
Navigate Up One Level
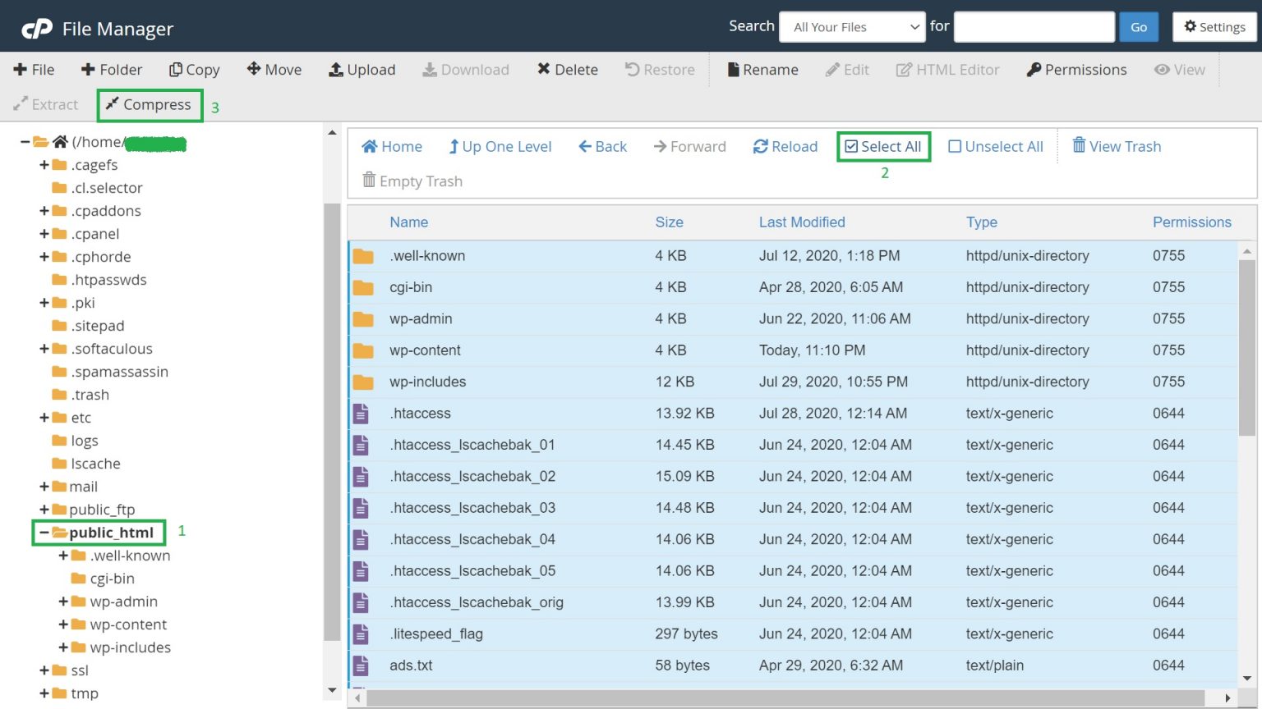[500, 146]
